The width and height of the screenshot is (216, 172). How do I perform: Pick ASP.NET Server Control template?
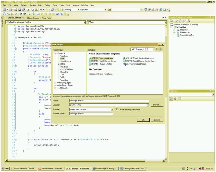click(x=101, y=64)
